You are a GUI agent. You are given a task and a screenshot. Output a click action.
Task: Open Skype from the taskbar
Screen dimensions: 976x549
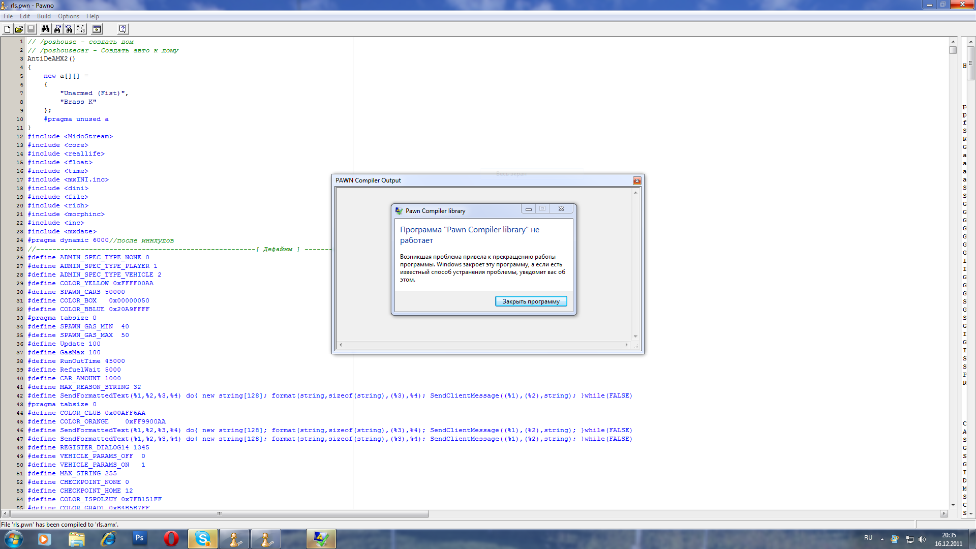pos(203,539)
